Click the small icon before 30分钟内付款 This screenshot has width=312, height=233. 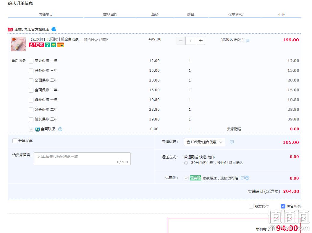[x=186, y=163]
